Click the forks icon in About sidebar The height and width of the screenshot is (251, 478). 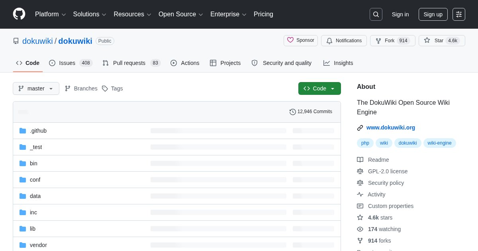(x=360, y=241)
